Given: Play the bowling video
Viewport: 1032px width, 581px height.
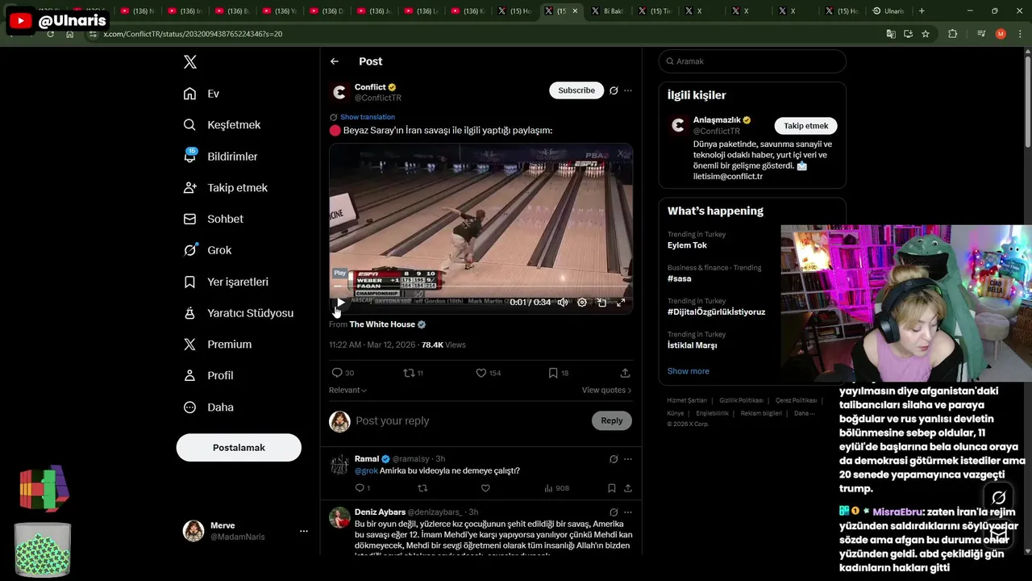Looking at the screenshot, I should (340, 303).
